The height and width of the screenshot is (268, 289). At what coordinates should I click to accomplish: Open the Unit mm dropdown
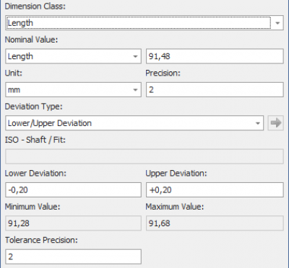point(135,90)
